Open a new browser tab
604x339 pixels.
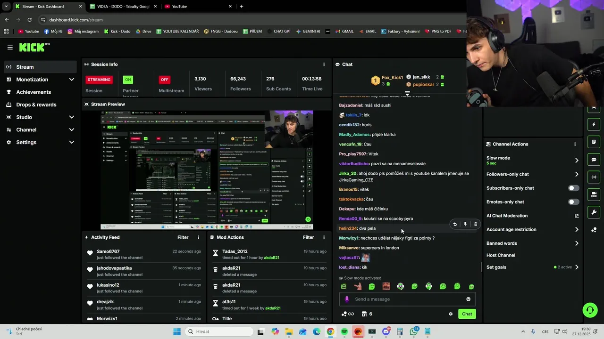242,7
